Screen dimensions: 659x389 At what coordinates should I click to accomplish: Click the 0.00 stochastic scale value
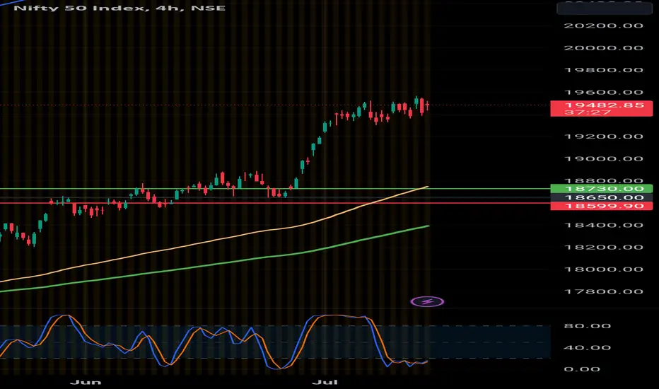(x=582, y=369)
